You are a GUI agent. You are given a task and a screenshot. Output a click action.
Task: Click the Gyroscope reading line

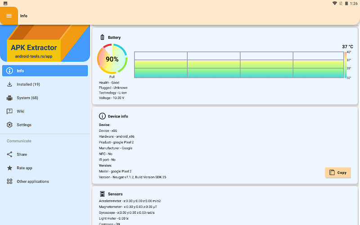pyautogui.click(x=127, y=212)
